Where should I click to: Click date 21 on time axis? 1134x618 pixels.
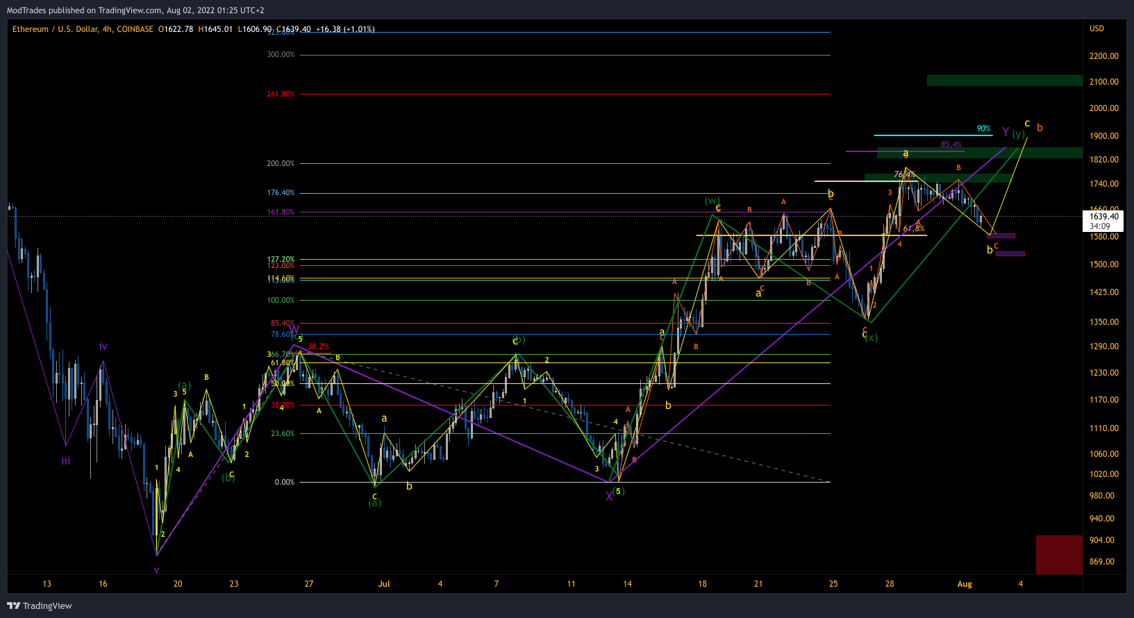pyautogui.click(x=758, y=584)
